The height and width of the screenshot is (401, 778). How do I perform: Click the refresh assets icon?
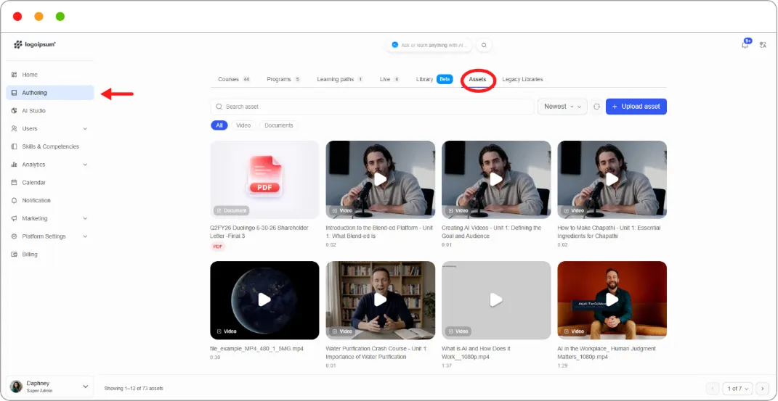tap(596, 107)
